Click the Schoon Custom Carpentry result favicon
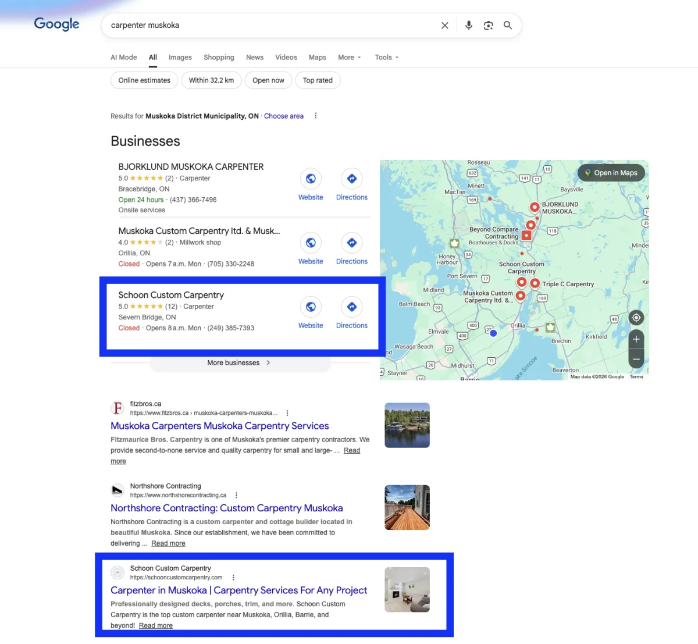This screenshot has width=698, height=644. click(117, 572)
